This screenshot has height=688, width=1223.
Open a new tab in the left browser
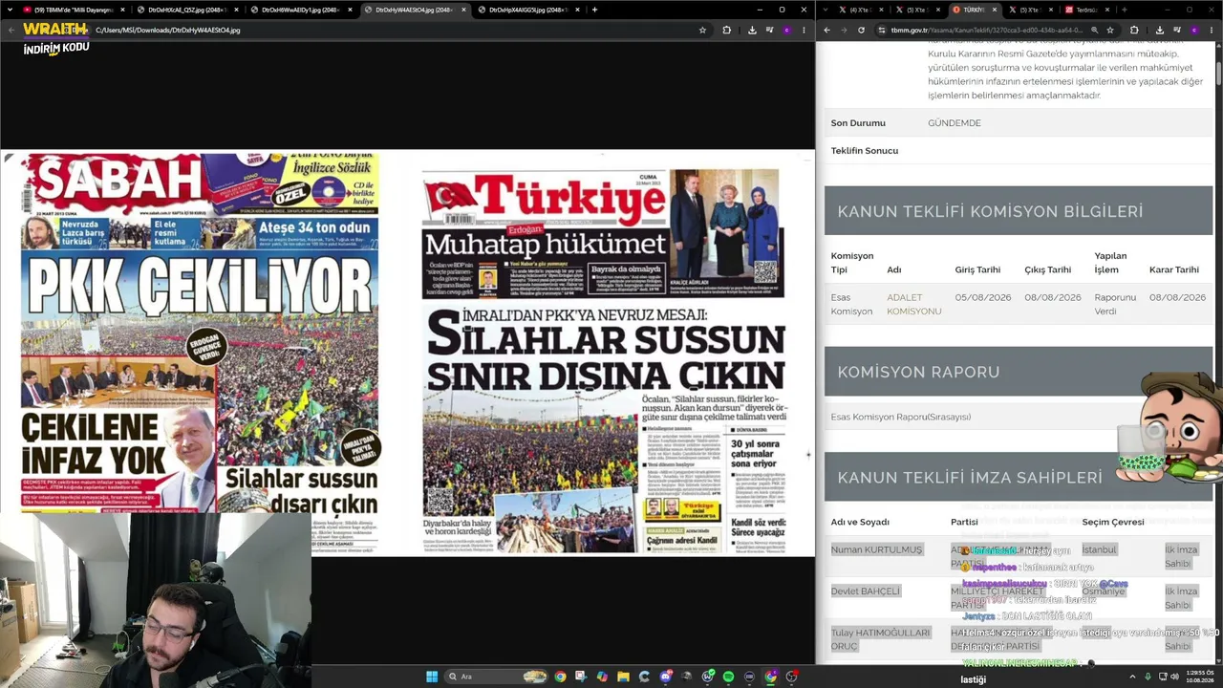pyautogui.click(x=594, y=10)
